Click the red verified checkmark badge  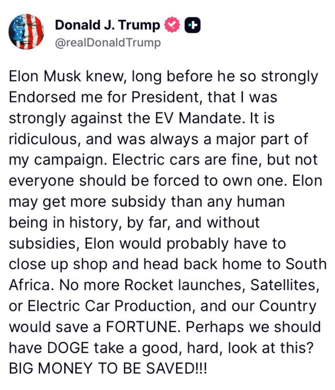click(x=172, y=25)
